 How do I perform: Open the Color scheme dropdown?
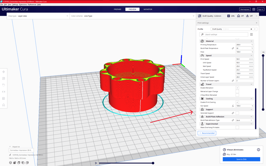point(133,16)
